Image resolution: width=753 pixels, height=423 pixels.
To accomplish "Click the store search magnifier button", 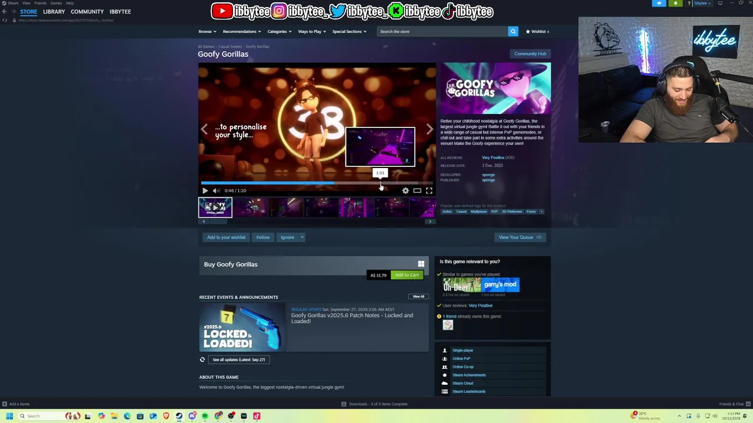I will tap(513, 31).
